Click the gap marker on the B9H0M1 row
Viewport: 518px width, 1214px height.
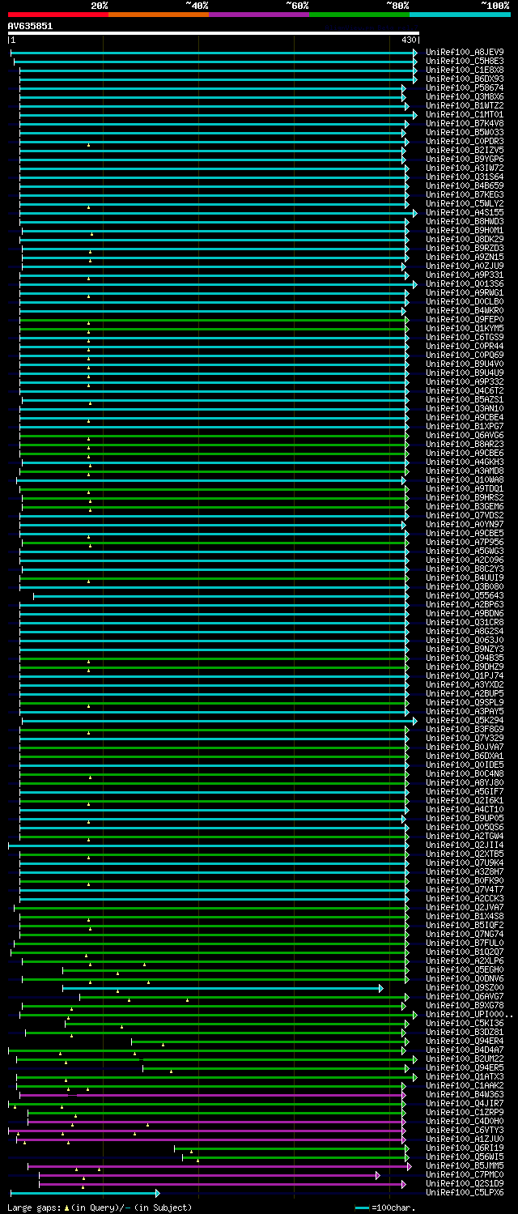click(91, 234)
